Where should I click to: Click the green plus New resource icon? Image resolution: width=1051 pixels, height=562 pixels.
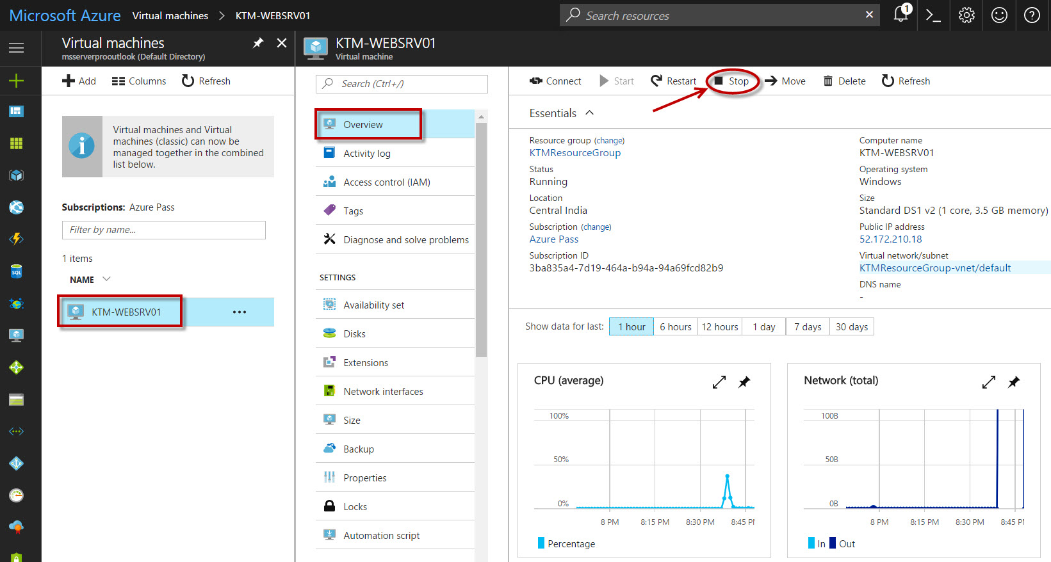tap(17, 81)
